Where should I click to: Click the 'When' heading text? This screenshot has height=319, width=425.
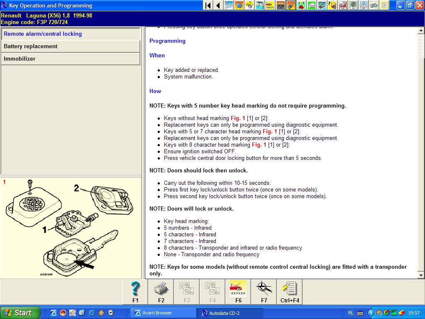157,55
